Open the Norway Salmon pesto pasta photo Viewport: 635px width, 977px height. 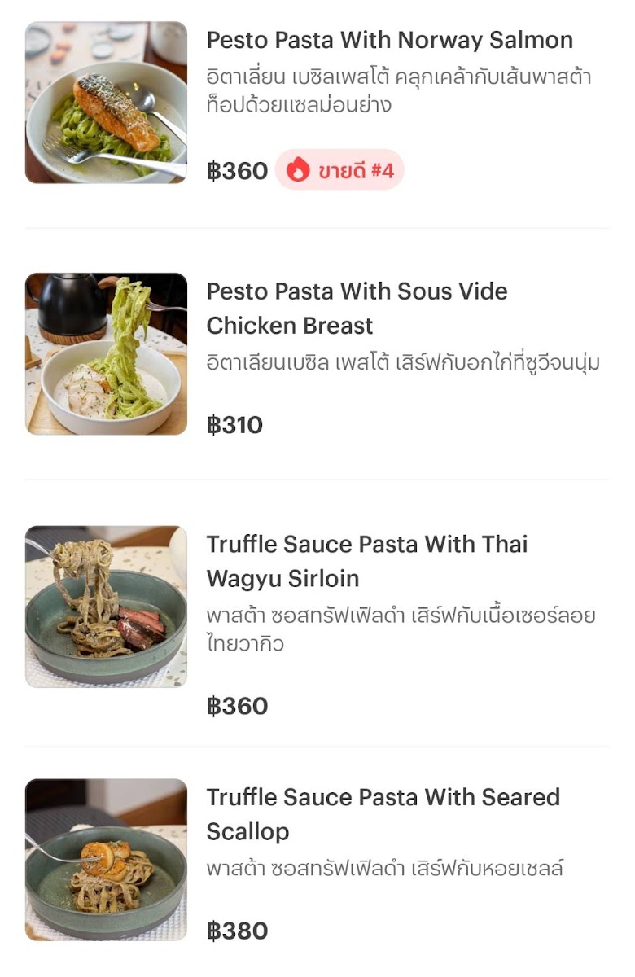[106, 102]
